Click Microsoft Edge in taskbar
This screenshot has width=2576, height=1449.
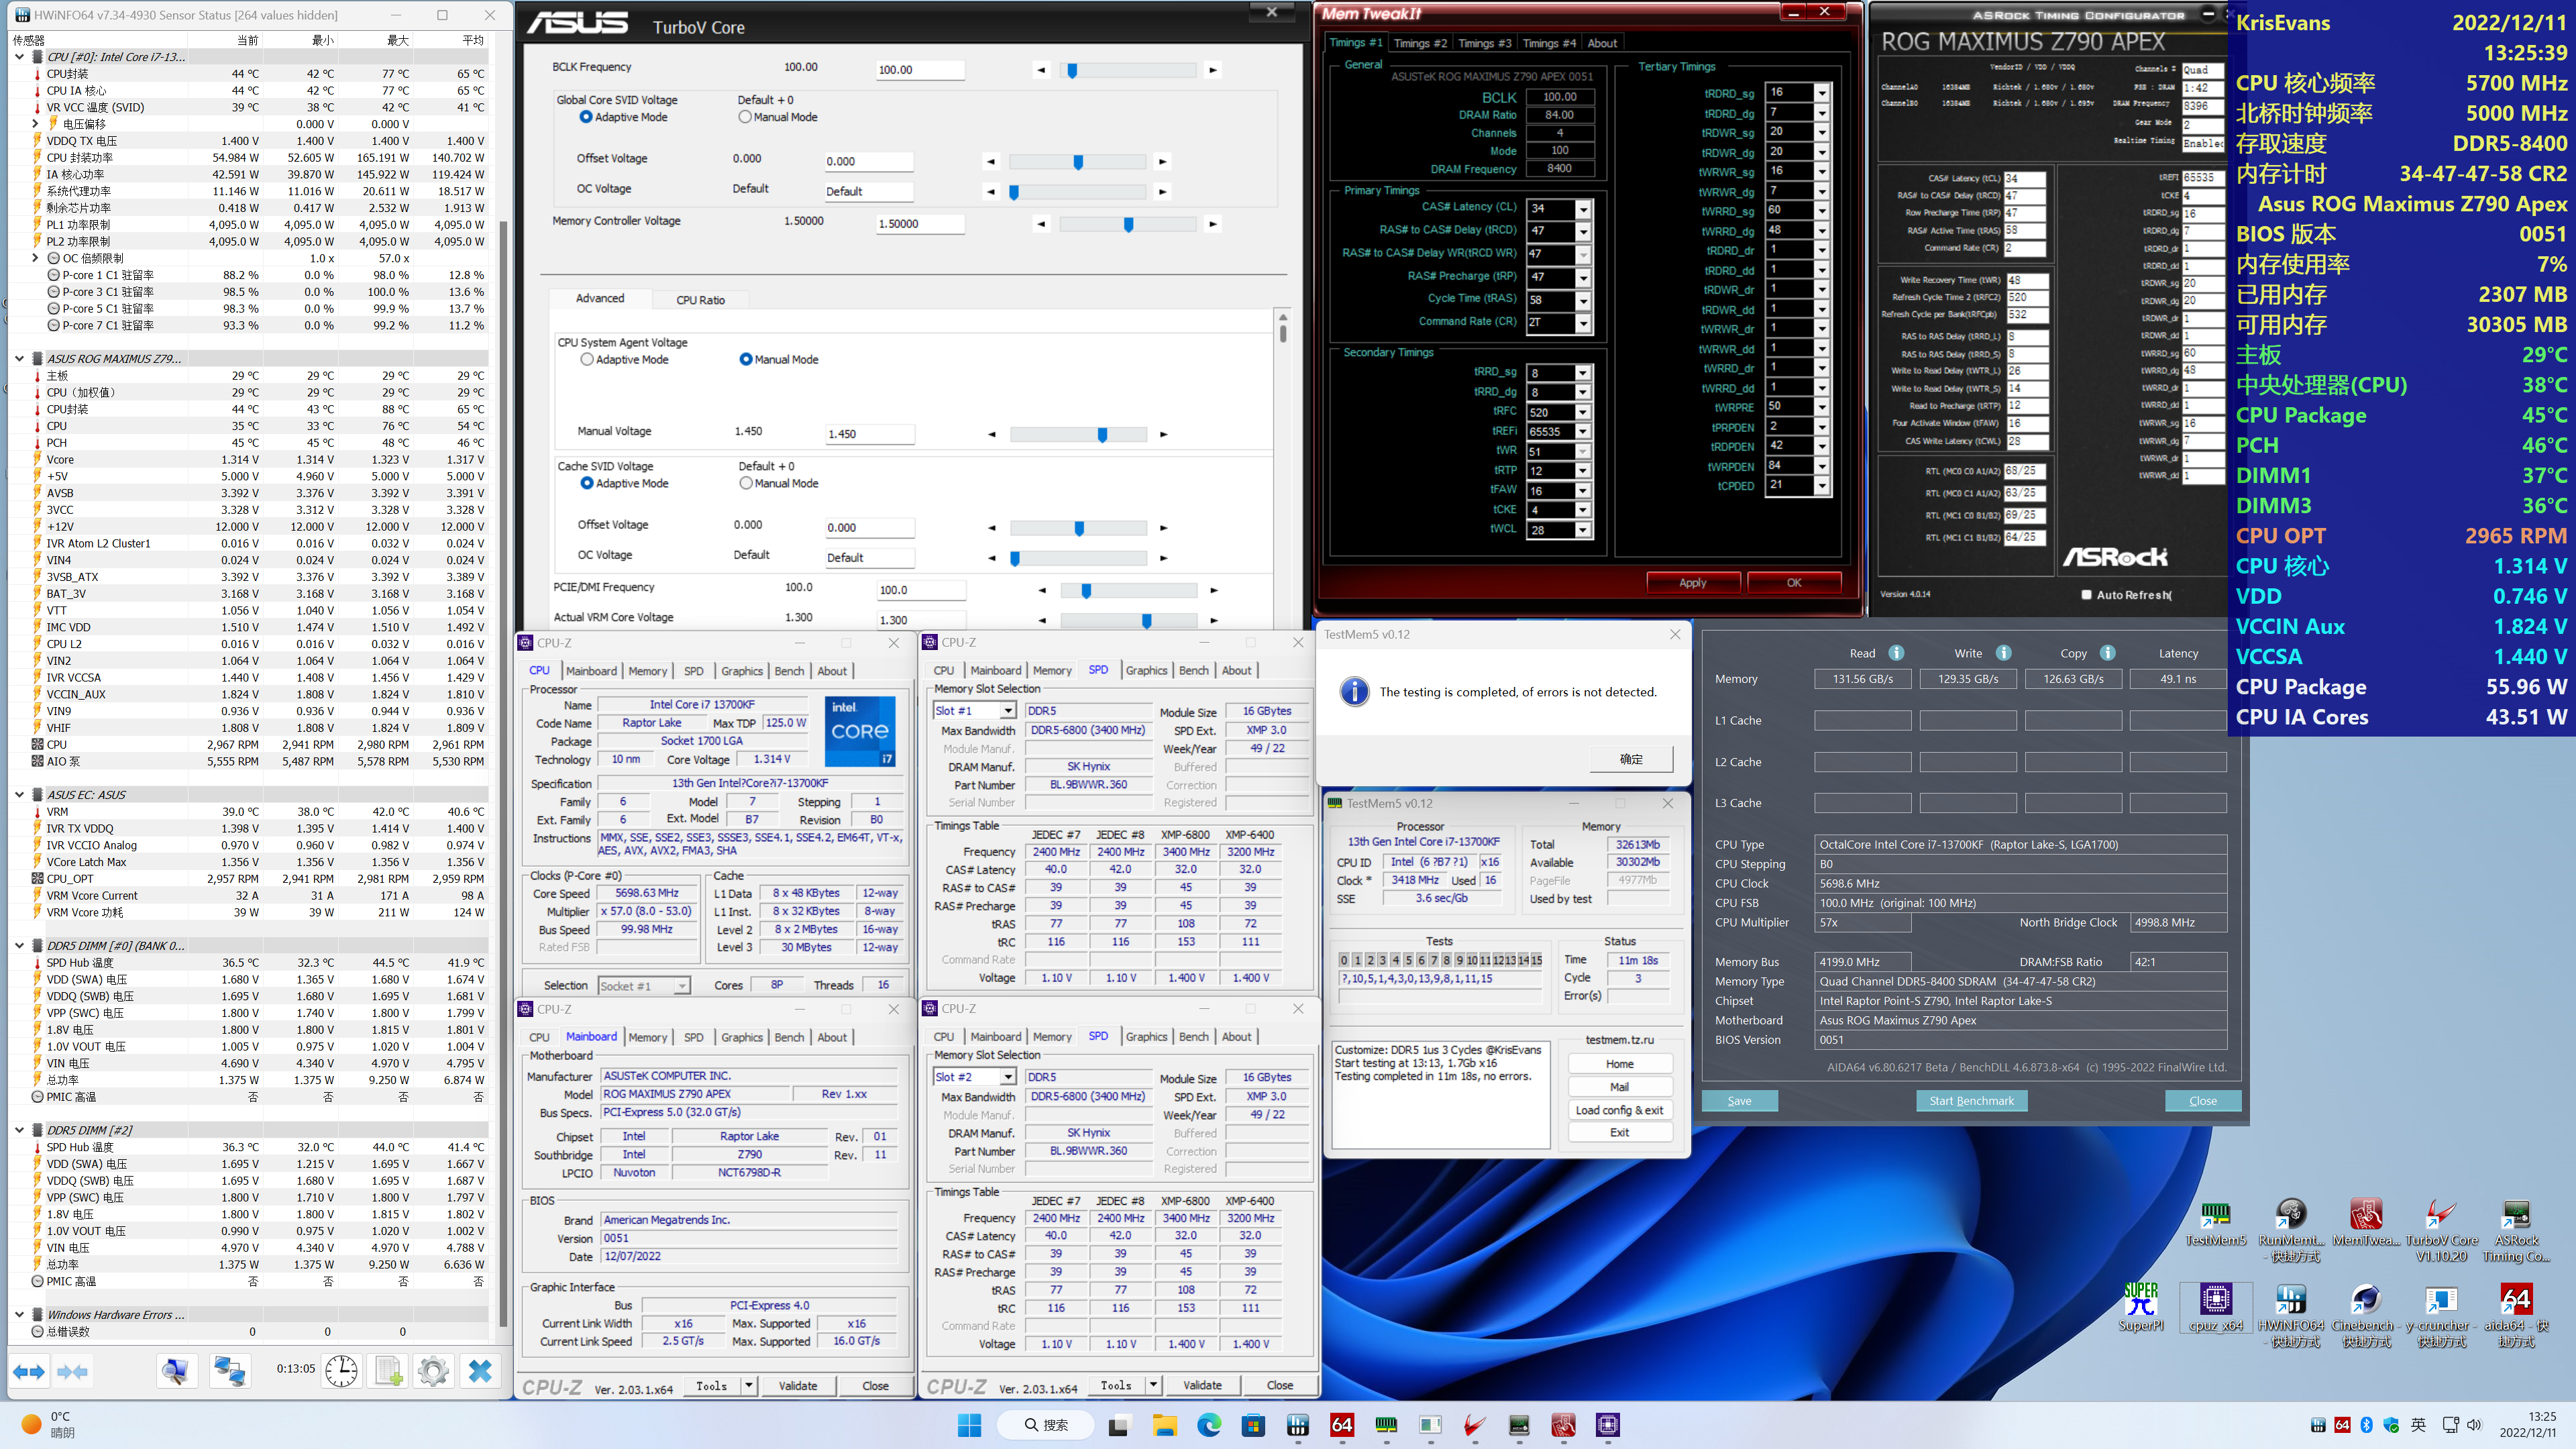(1209, 1425)
